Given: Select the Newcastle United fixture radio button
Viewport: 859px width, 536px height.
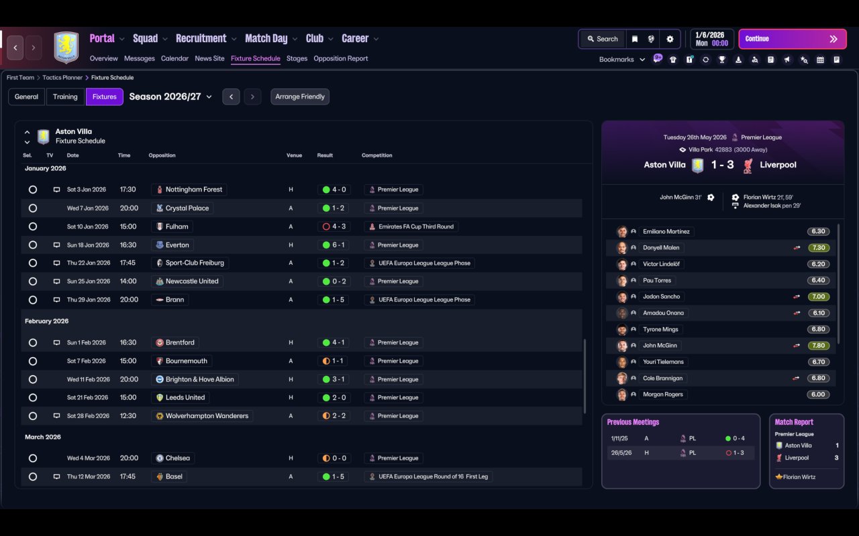Looking at the screenshot, I should click(33, 281).
